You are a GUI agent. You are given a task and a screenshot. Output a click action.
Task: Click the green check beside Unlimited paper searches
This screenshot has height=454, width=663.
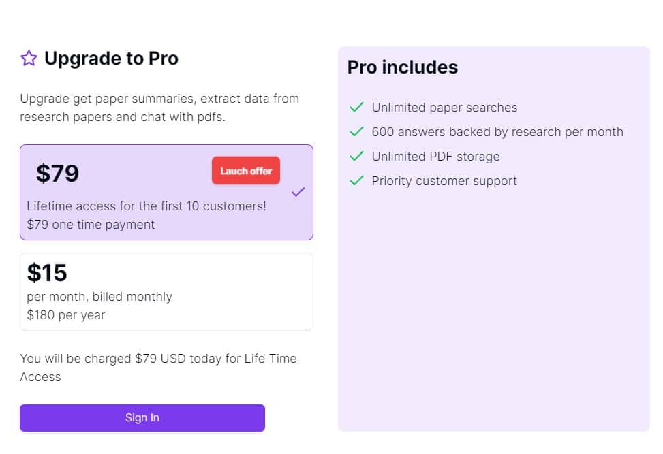[356, 107]
